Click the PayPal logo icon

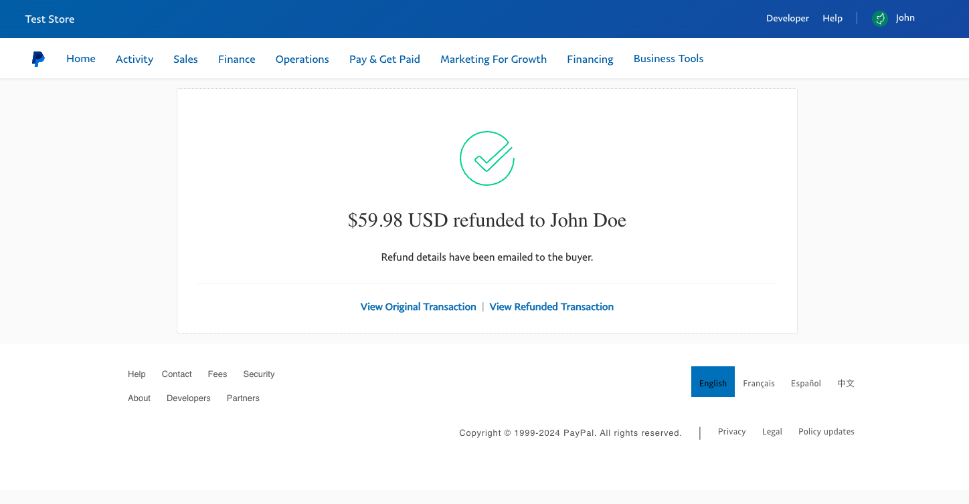pyautogui.click(x=38, y=59)
